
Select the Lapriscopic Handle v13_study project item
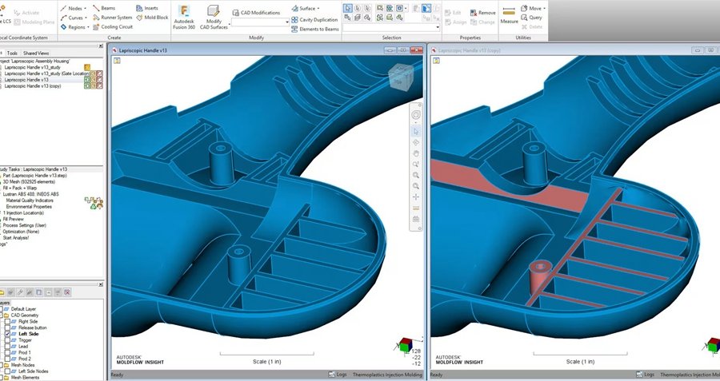coord(32,67)
